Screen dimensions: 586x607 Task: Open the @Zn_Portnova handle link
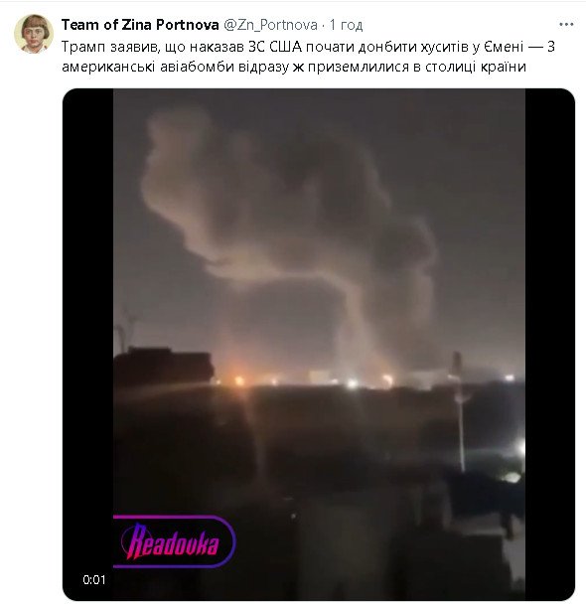coord(270,25)
